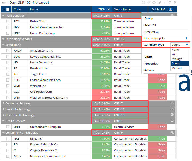Choose Median in Summary Type list

(x=180, y=68)
